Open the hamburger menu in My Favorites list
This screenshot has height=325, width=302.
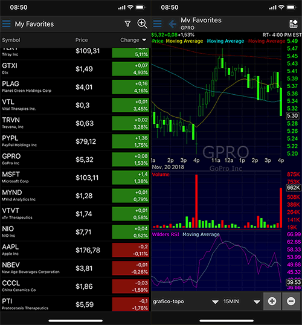(x=7, y=24)
